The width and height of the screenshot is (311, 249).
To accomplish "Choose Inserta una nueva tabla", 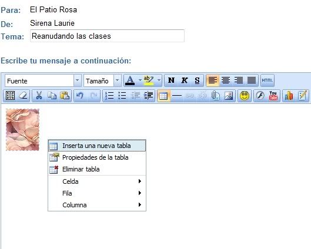I will 97,146.
